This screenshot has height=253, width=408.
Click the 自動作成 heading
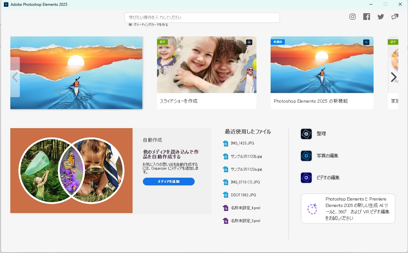point(153,140)
